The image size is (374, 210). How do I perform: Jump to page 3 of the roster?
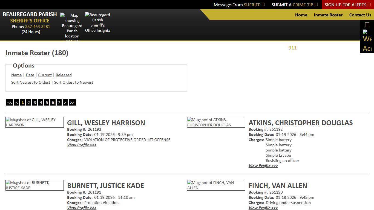pyautogui.click(x=34, y=102)
